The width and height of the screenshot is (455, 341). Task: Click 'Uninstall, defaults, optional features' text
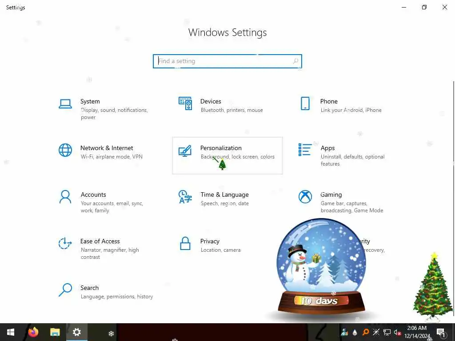352,160
